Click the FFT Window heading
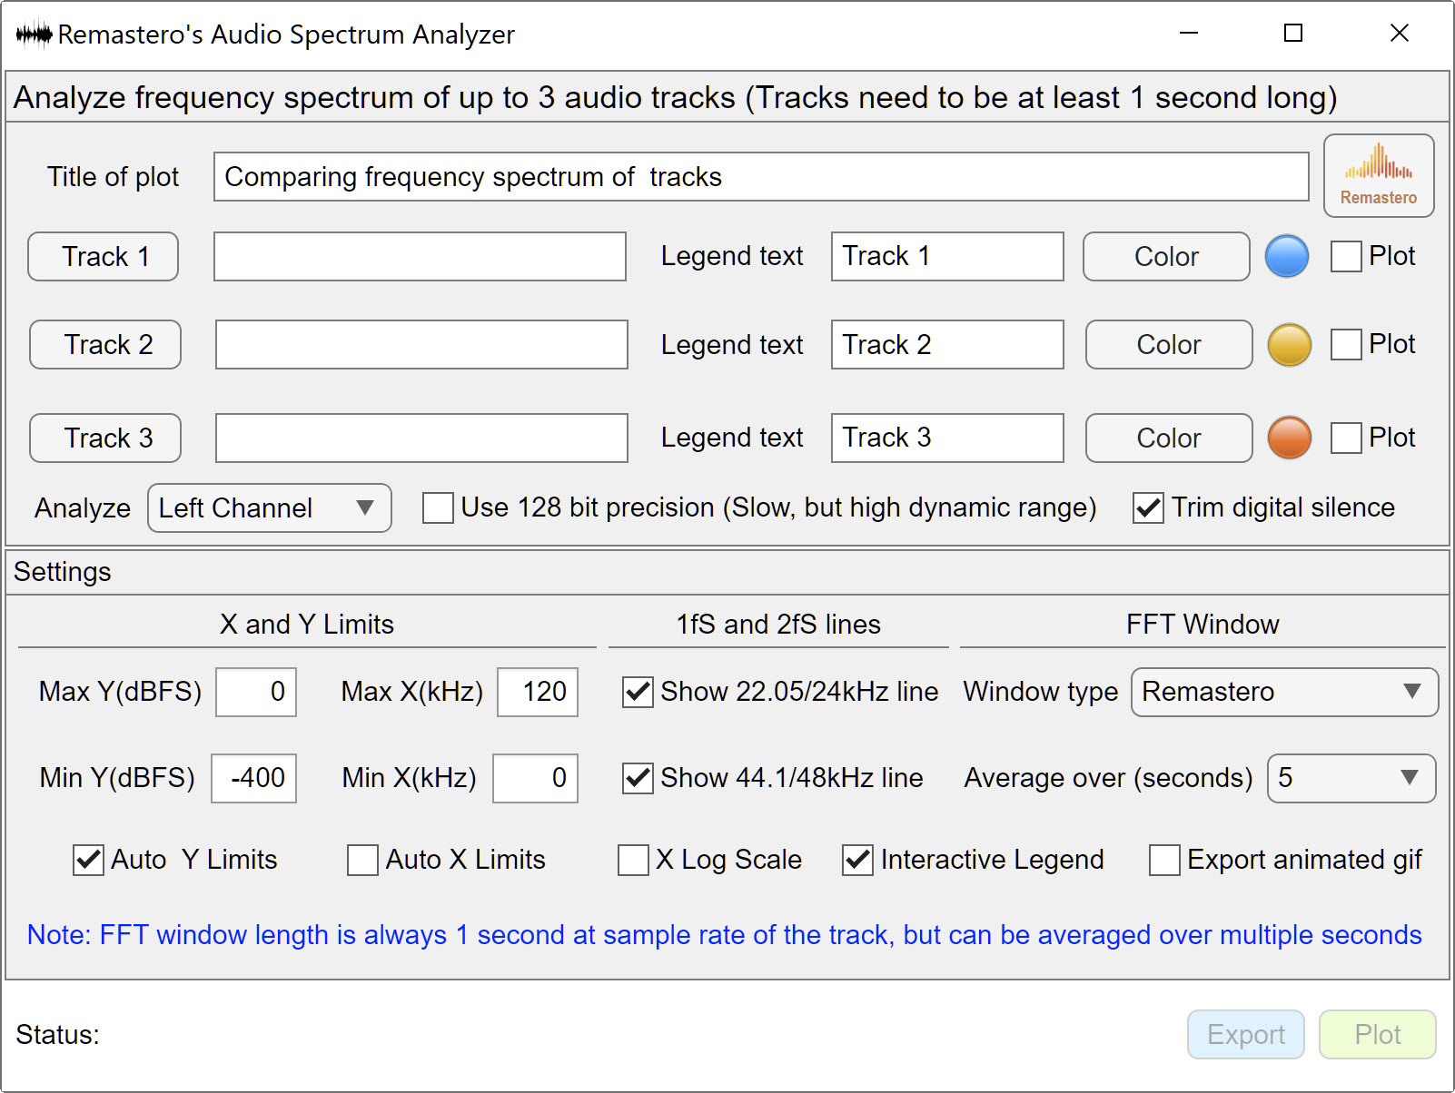This screenshot has height=1093, width=1455. pos(1203,625)
